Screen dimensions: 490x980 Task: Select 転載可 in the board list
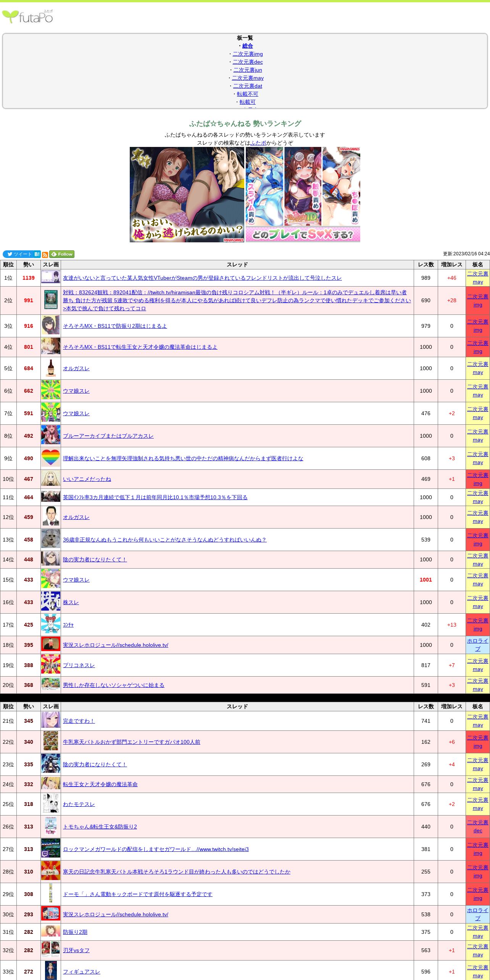coord(248,102)
